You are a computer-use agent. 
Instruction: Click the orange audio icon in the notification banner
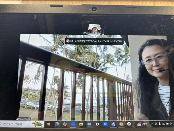coord(68,41)
